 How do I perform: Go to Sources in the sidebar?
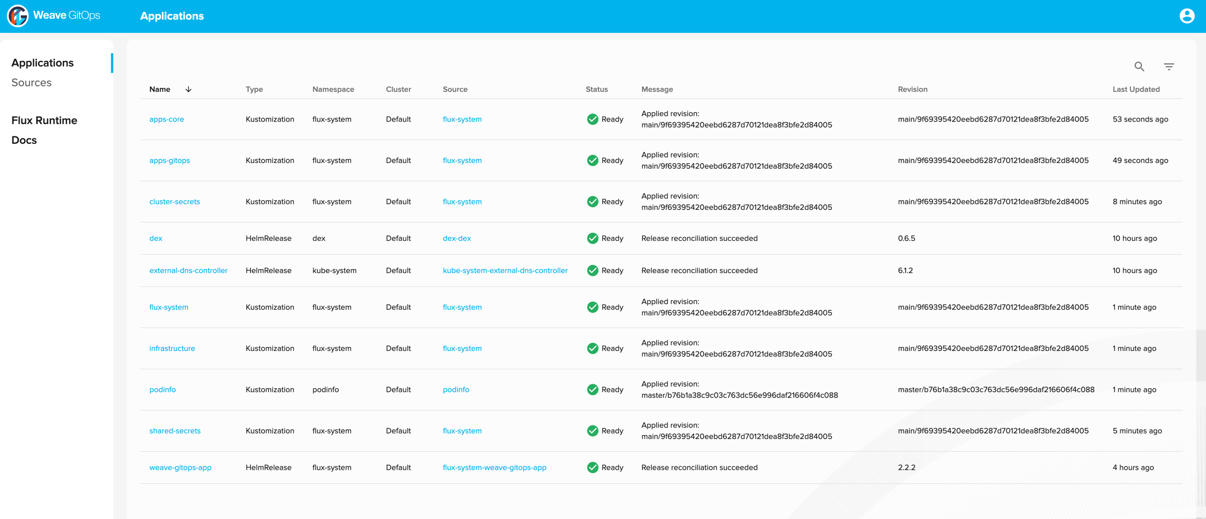tap(31, 83)
